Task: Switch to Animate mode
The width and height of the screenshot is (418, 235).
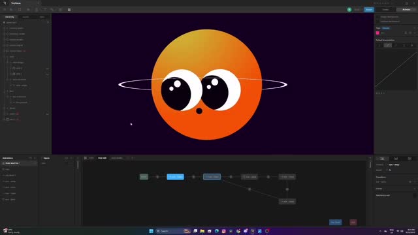Action: point(406,10)
